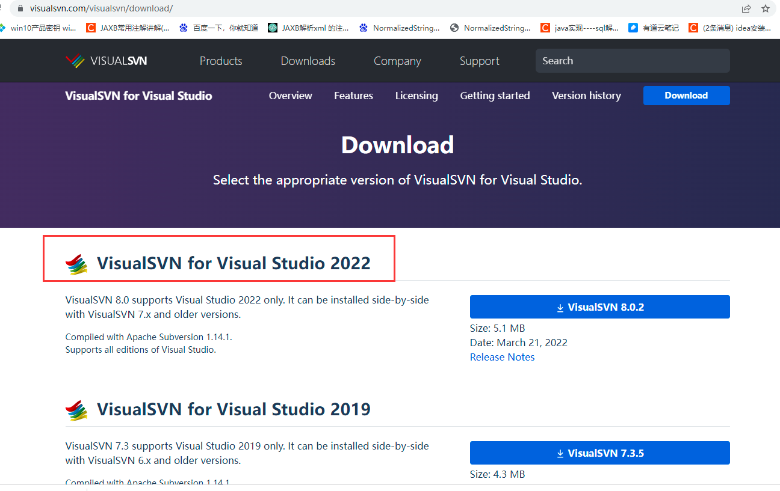Bookmark page with star icon
Image resolution: width=780 pixels, height=491 pixels.
[x=766, y=8]
